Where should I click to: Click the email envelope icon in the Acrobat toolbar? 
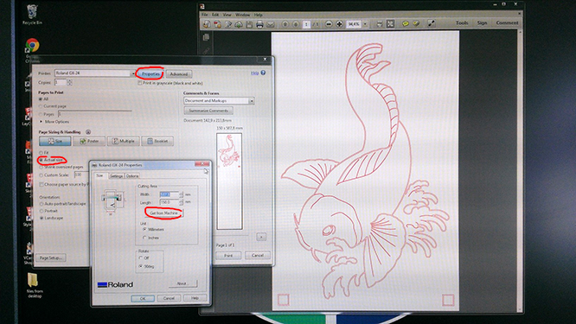coord(271,24)
